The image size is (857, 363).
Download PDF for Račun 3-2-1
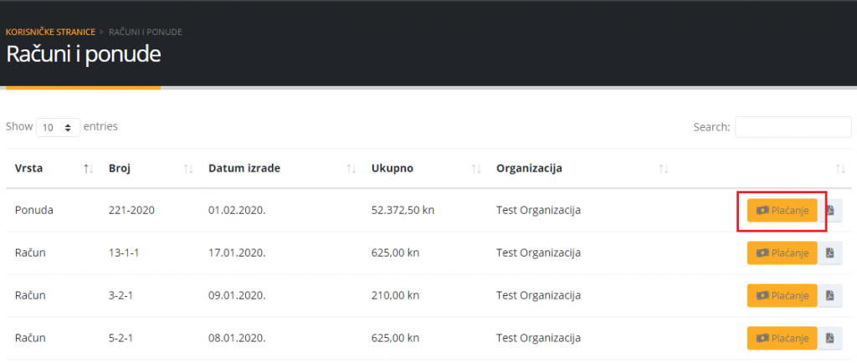830,295
